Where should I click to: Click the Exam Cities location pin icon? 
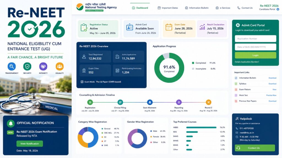(84, 70)
